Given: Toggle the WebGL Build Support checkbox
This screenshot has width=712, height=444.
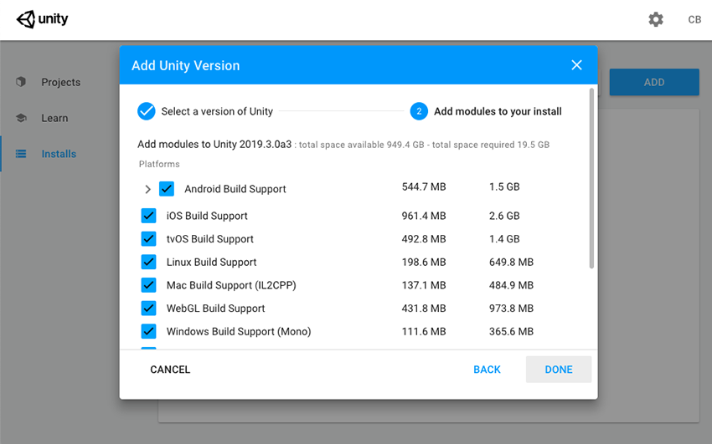Looking at the screenshot, I should click(x=149, y=309).
